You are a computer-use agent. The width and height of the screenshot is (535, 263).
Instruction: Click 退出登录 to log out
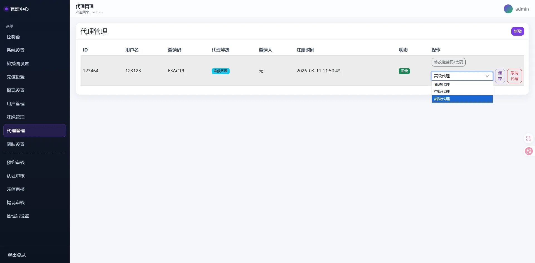pyautogui.click(x=17, y=255)
